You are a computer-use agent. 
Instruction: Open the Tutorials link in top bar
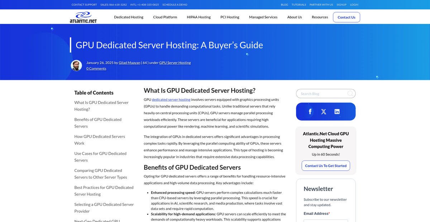pyautogui.click(x=299, y=5)
